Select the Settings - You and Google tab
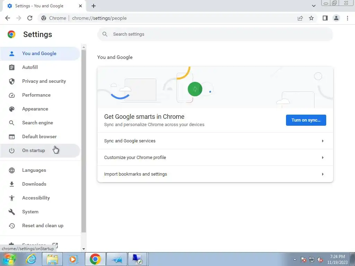Screen dimensions: 355x266 44,6
